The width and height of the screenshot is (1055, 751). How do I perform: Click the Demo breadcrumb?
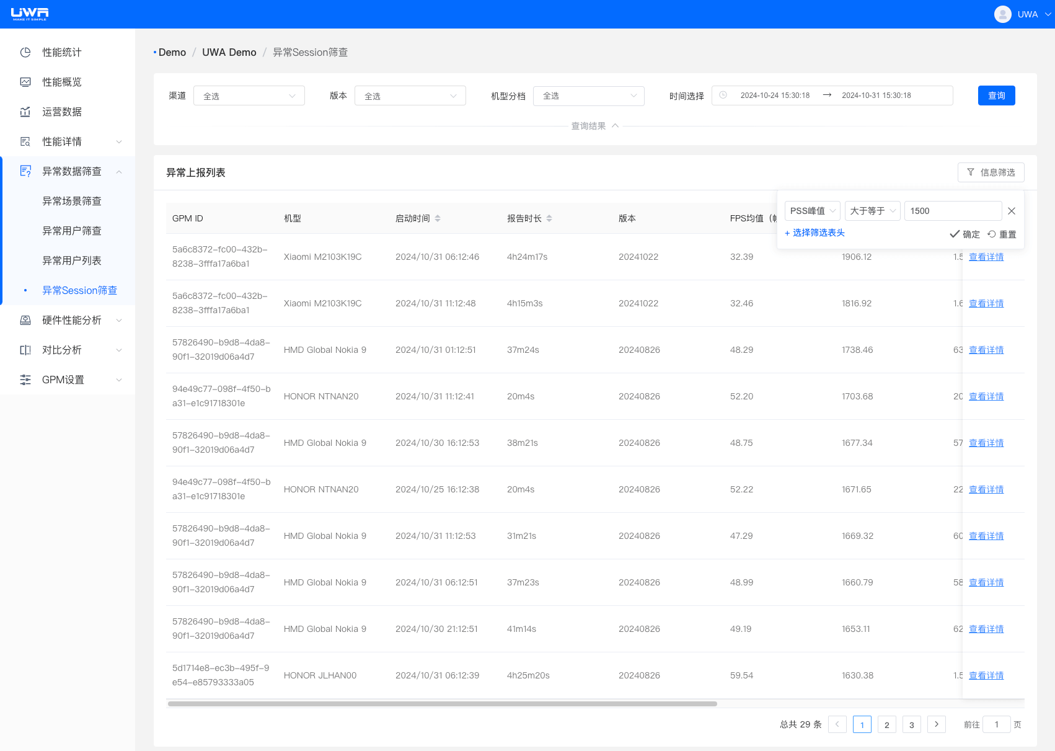(x=172, y=52)
